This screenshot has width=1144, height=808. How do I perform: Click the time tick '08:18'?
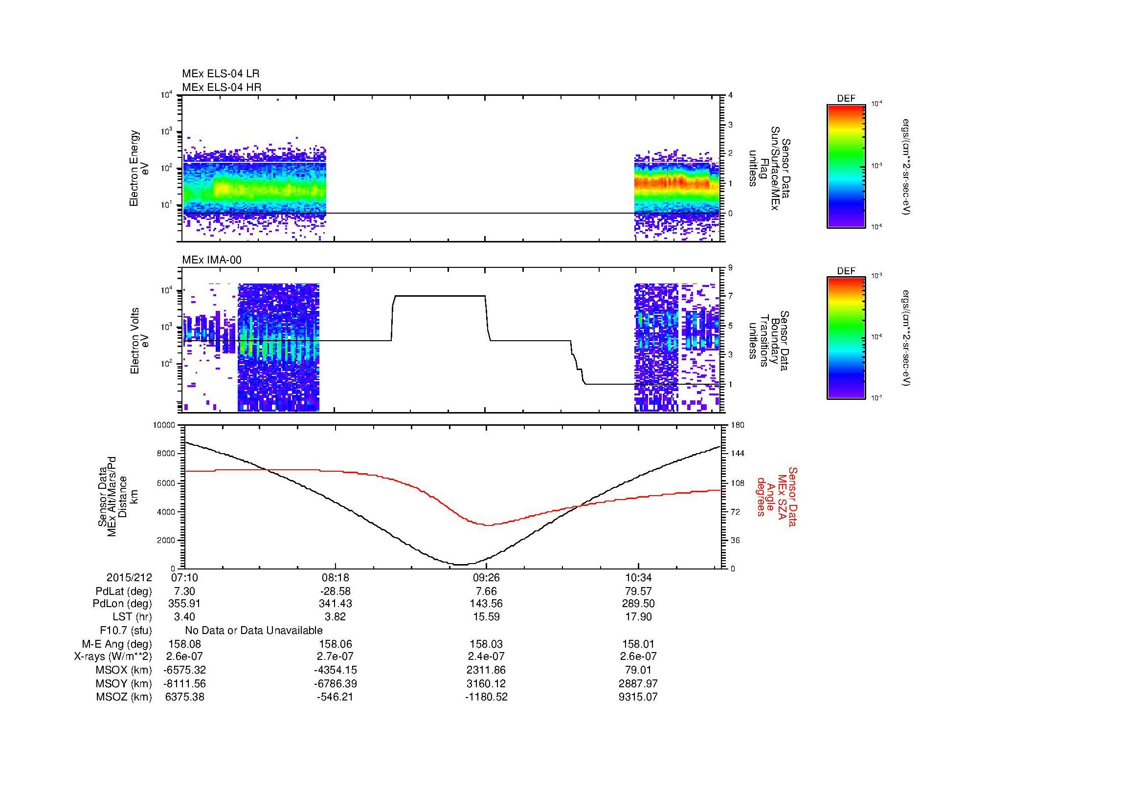pos(336,577)
